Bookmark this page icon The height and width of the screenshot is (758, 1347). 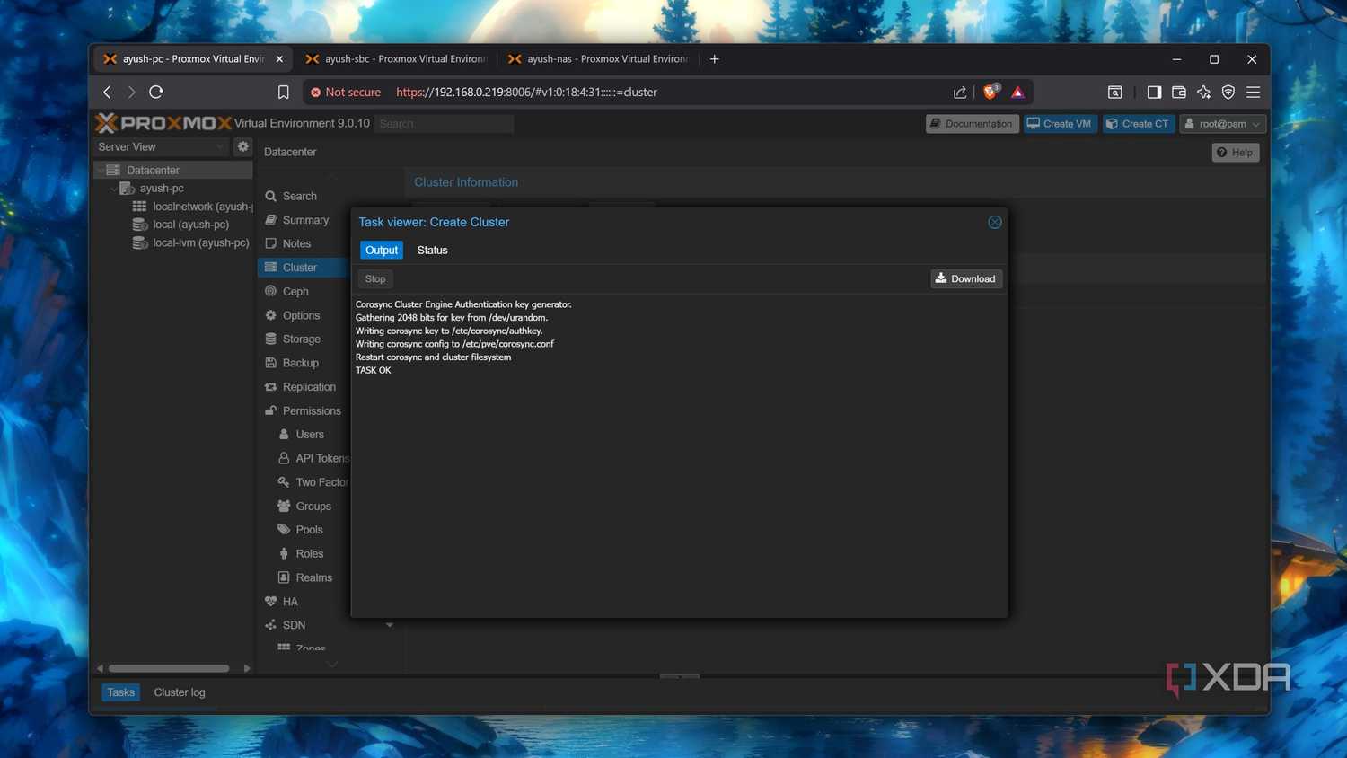283,92
